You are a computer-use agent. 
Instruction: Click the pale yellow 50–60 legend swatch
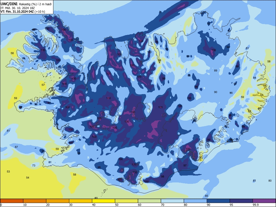coord(126,201)
